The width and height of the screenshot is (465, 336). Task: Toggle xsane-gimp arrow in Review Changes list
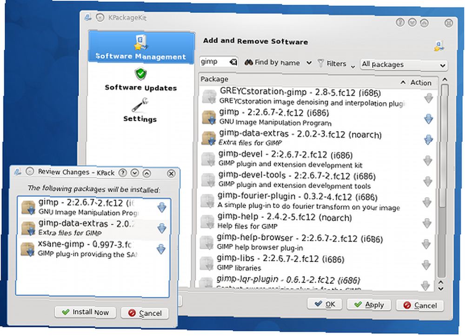click(x=161, y=249)
